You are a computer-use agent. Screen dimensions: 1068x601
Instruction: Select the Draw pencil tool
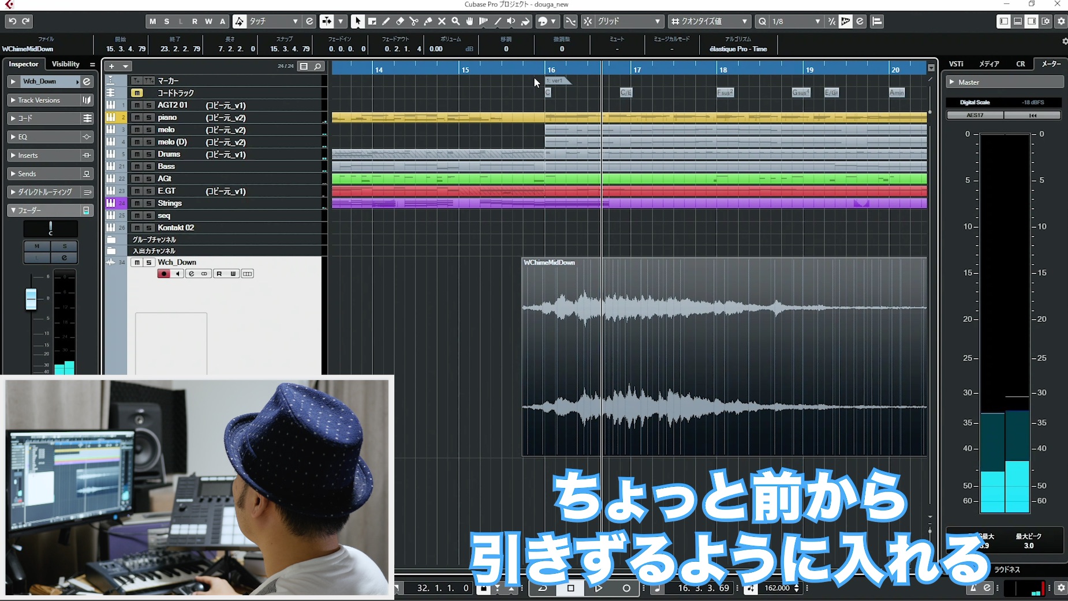point(386,21)
